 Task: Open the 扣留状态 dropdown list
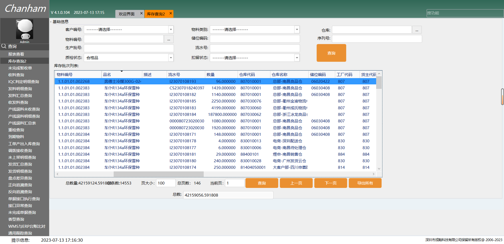click(297, 58)
